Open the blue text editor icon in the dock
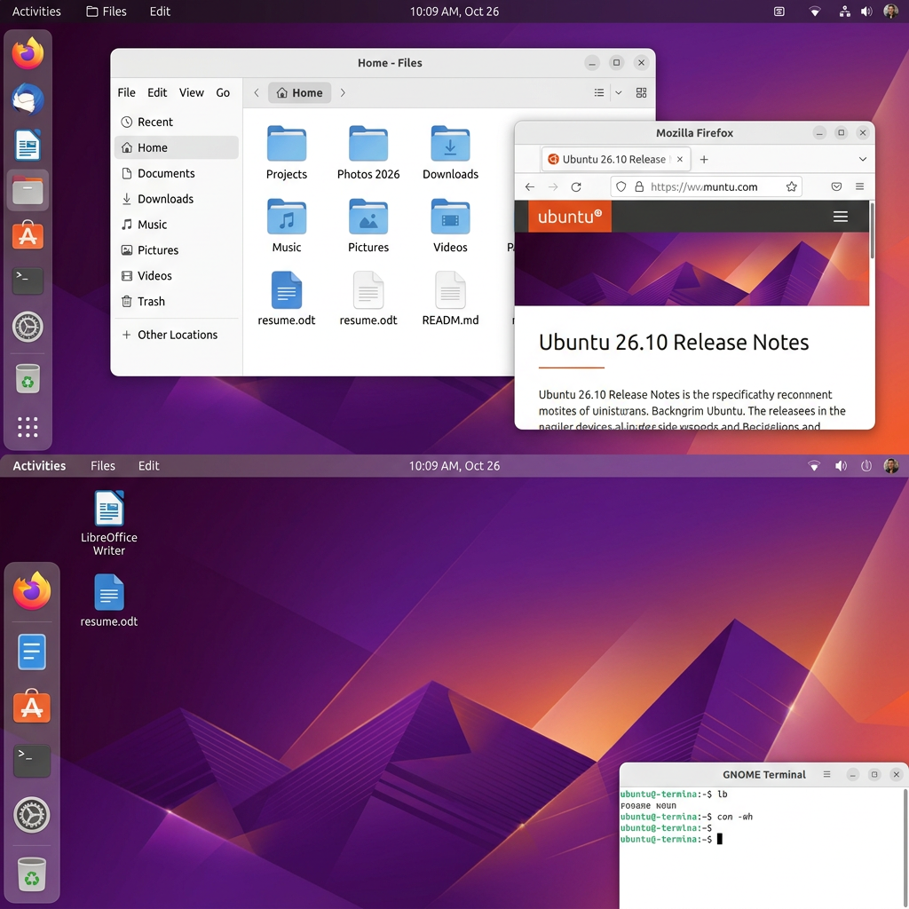This screenshot has width=909, height=909. [x=31, y=652]
